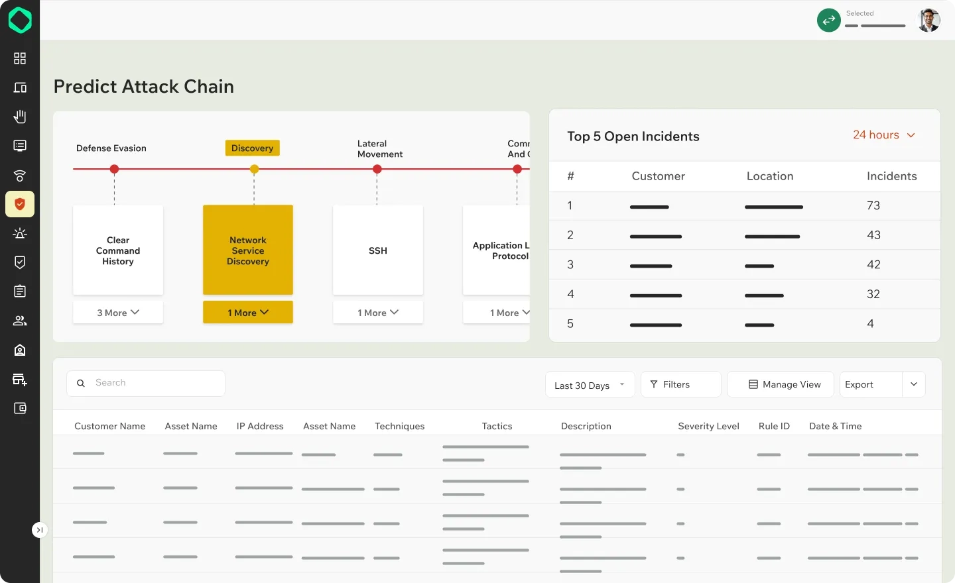Sort by Severity Level column header
955x583 pixels.
(x=708, y=427)
